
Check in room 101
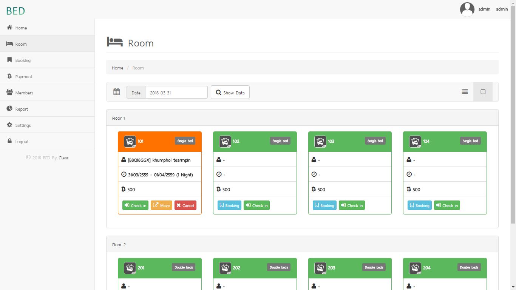tap(135, 205)
